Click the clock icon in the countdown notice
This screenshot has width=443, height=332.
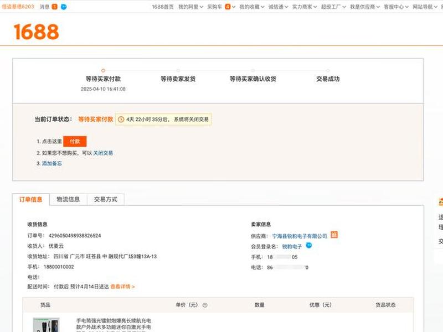[121, 120]
